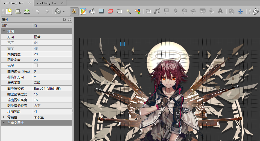
Task: Select the Insert Rectangle tool
Action: 166,11
